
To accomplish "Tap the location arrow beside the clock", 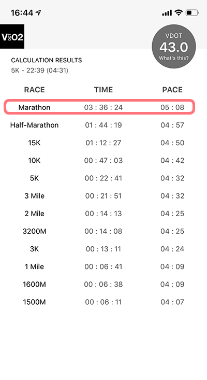I will pos(38,12).
